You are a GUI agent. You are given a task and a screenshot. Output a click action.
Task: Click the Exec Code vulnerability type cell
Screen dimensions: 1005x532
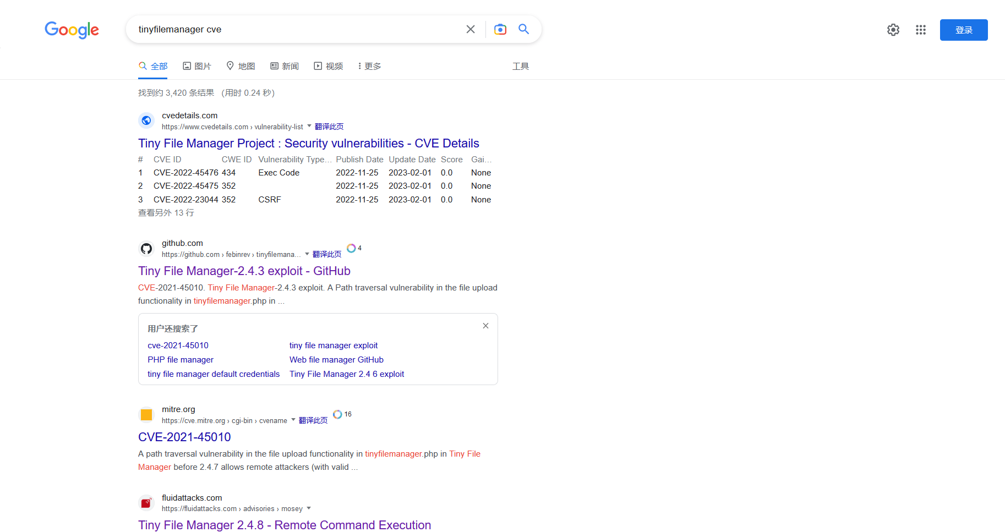(279, 173)
